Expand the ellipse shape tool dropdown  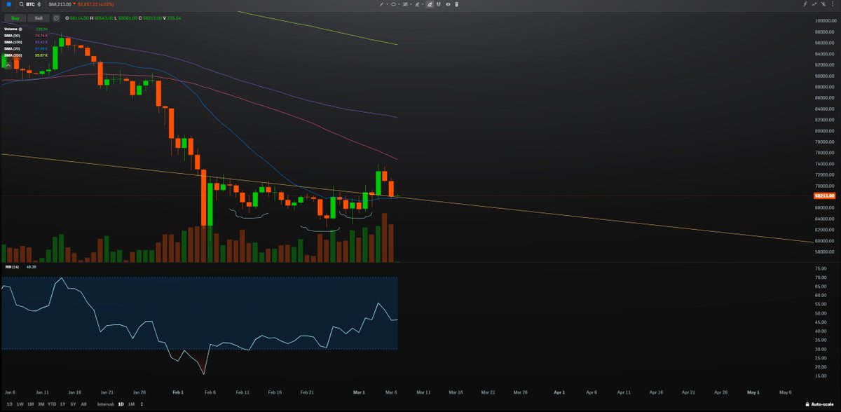click(x=399, y=4)
